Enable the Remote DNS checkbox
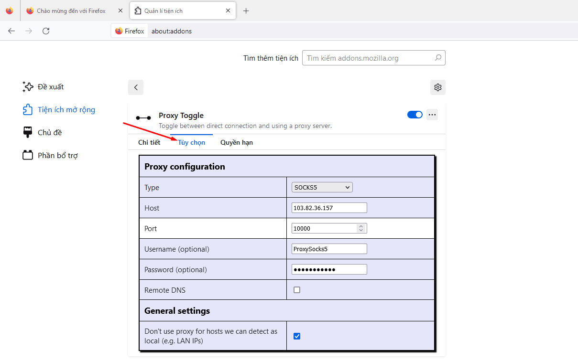Image resolution: width=578 pixels, height=361 pixels. pyautogui.click(x=297, y=290)
